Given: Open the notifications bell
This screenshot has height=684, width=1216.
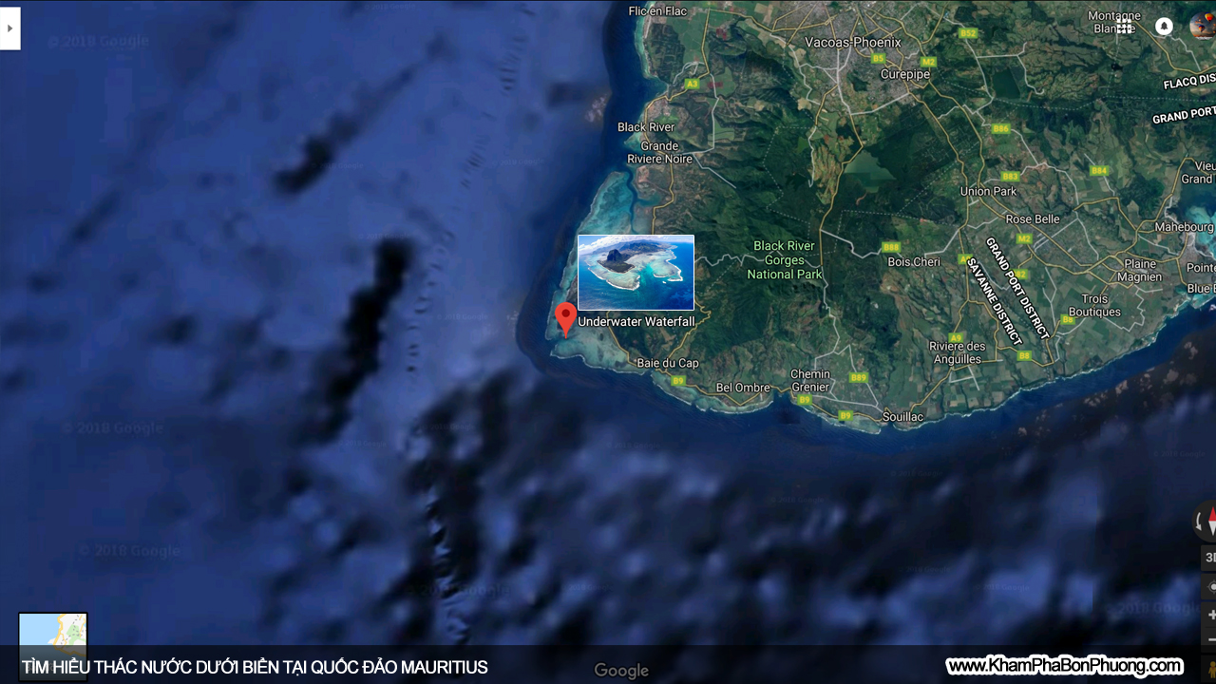Looking at the screenshot, I should pyautogui.click(x=1164, y=27).
